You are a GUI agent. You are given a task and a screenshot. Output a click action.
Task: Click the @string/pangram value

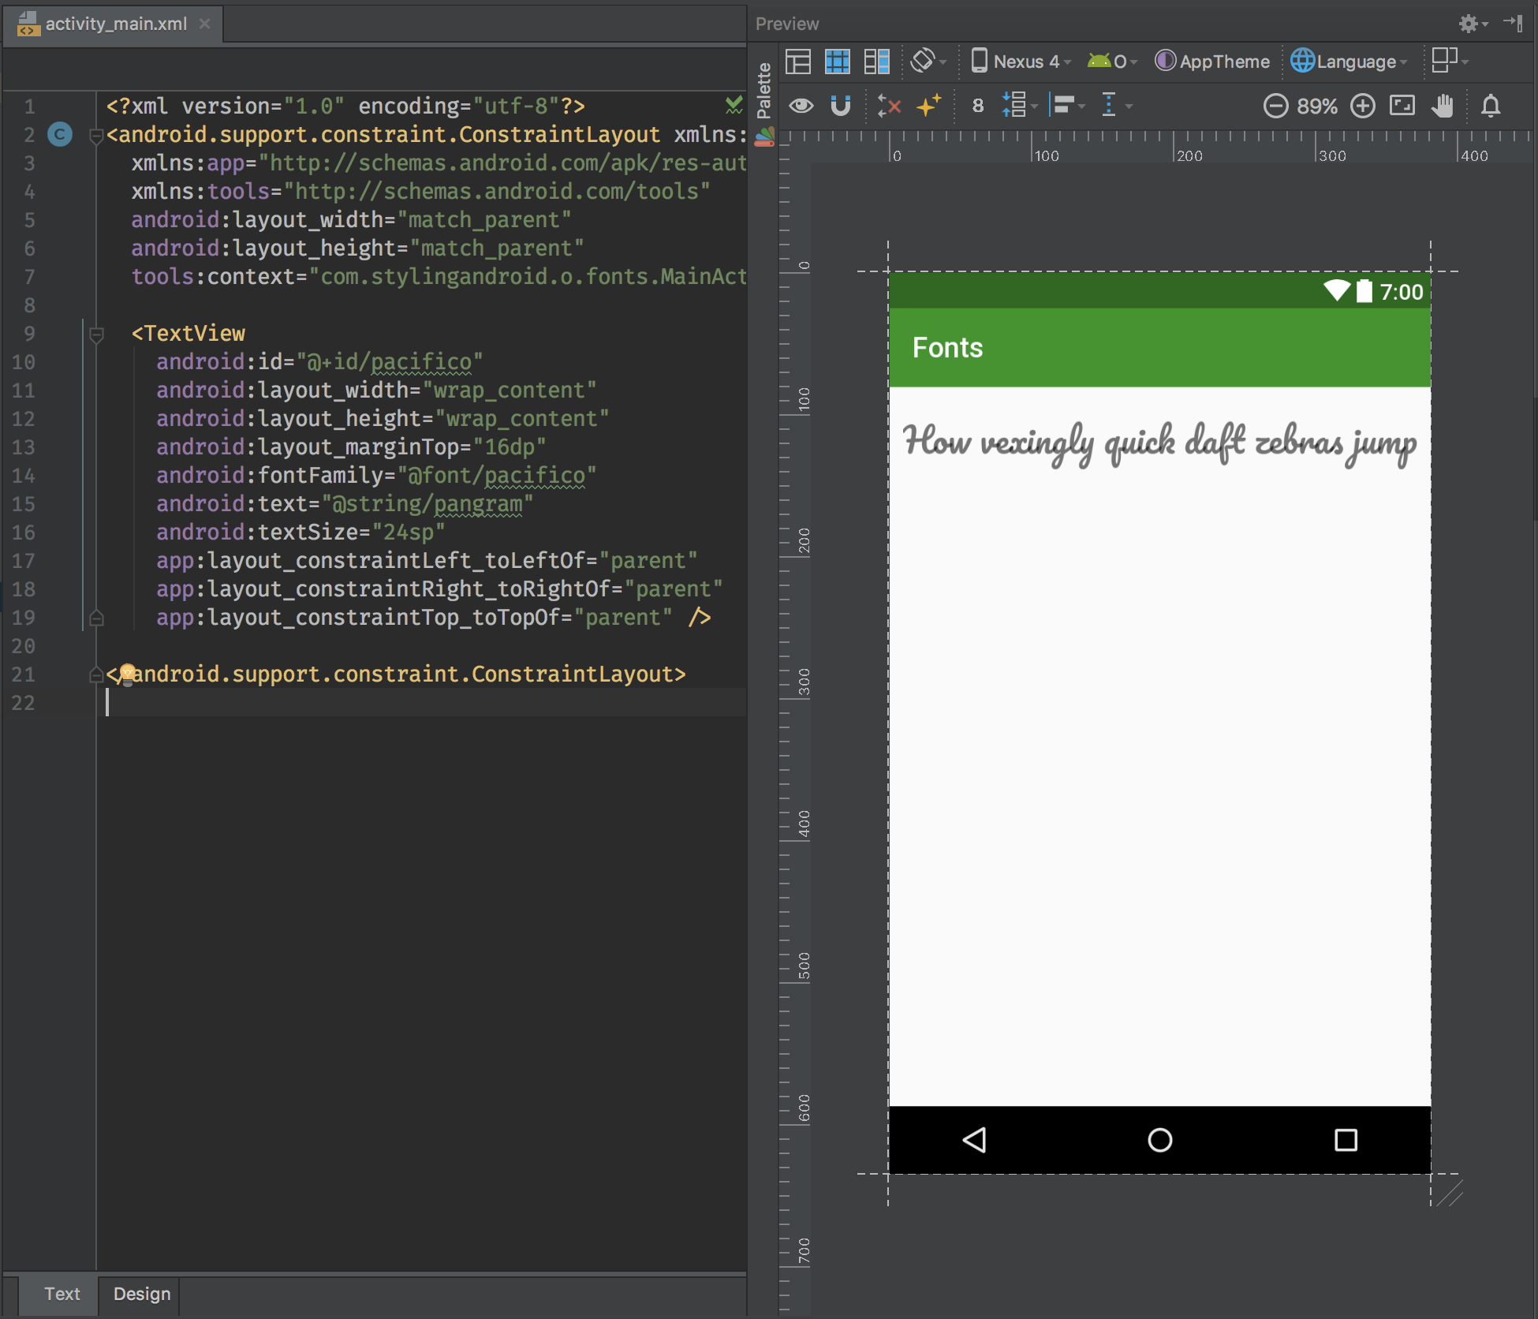[x=427, y=503]
